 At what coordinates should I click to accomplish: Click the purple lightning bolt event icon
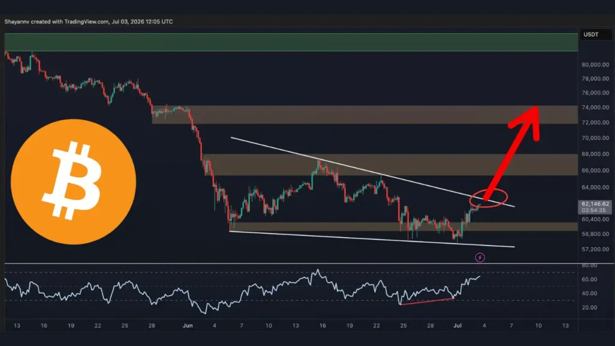[480, 258]
